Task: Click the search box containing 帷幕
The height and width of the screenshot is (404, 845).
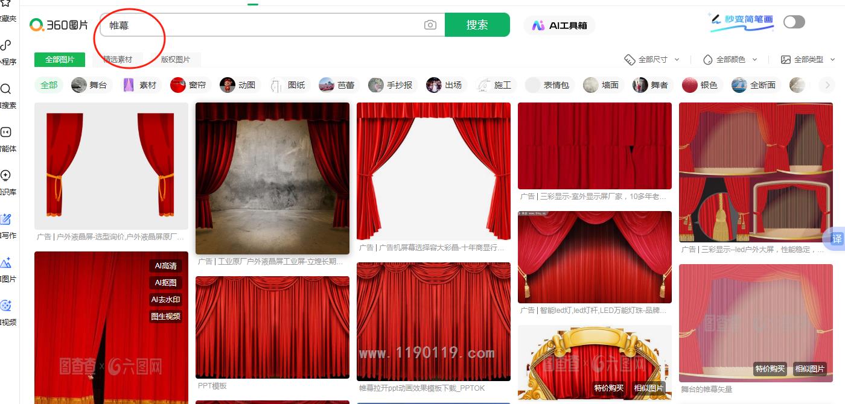Action: (x=266, y=25)
